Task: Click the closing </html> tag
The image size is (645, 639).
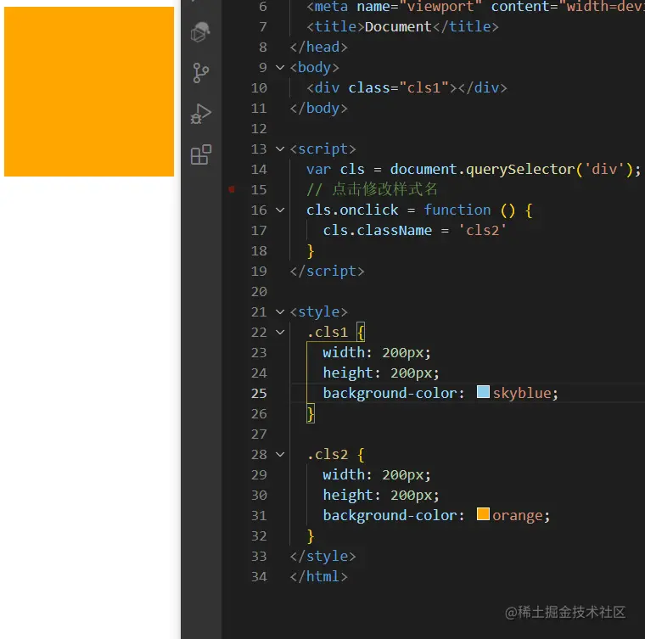Action: (318, 576)
